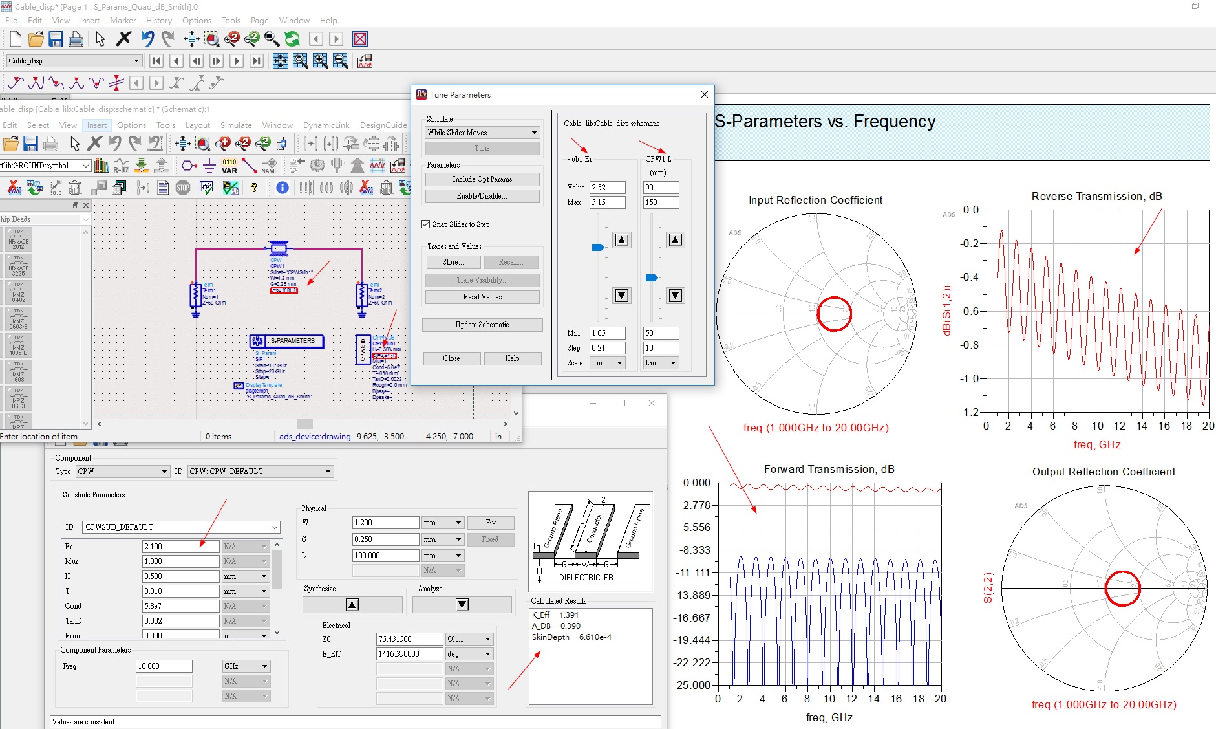The width and height of the screenshot is (1216, 729).
Task: Click the STOP sign icon in schematic toolbar
Action: [x=183, y=188]
